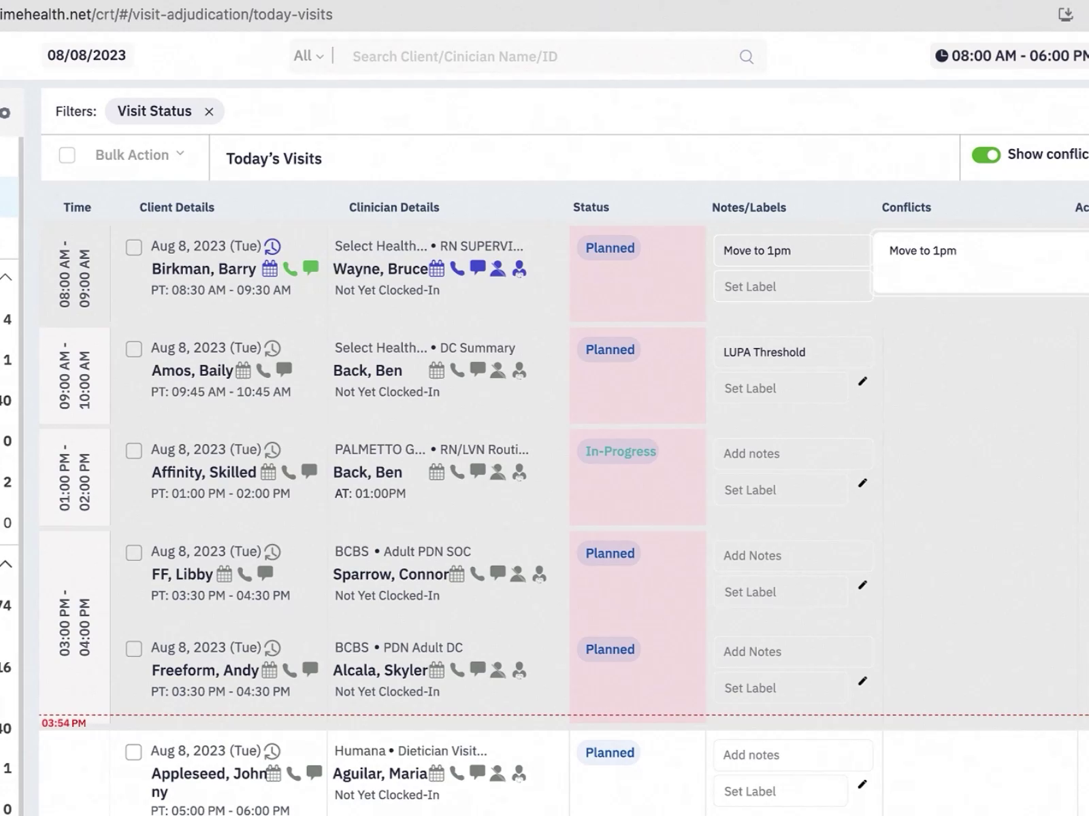Click the blue phone icon next to Wayne, Bruce
The height and width of the screenshot is (816, 1089).
(x=457, y=269)
